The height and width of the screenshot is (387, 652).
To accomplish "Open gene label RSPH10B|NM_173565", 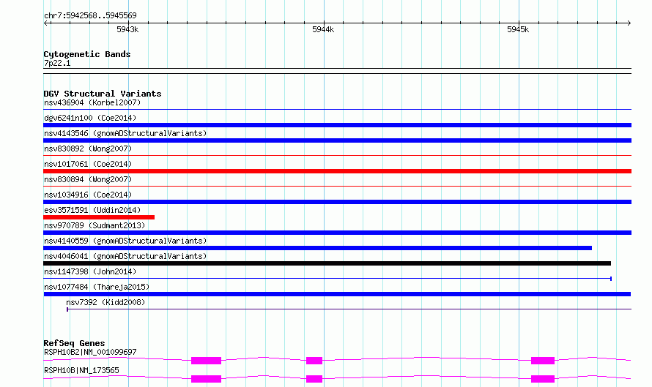I will [81, 370].
